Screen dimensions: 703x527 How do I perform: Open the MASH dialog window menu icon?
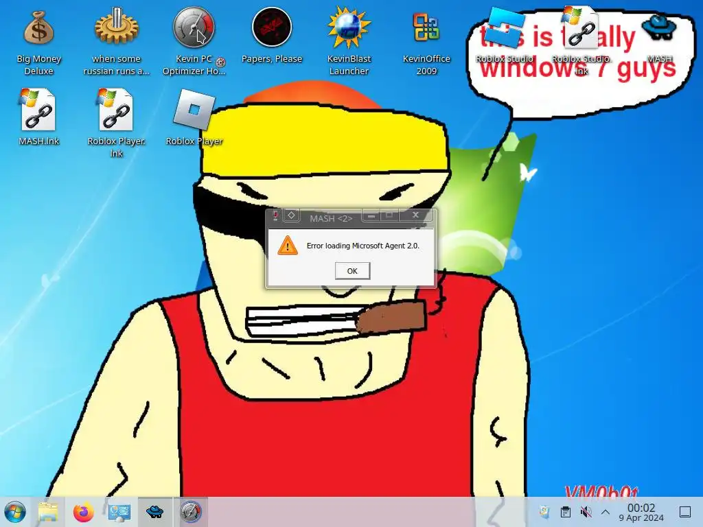coord(275,215)
